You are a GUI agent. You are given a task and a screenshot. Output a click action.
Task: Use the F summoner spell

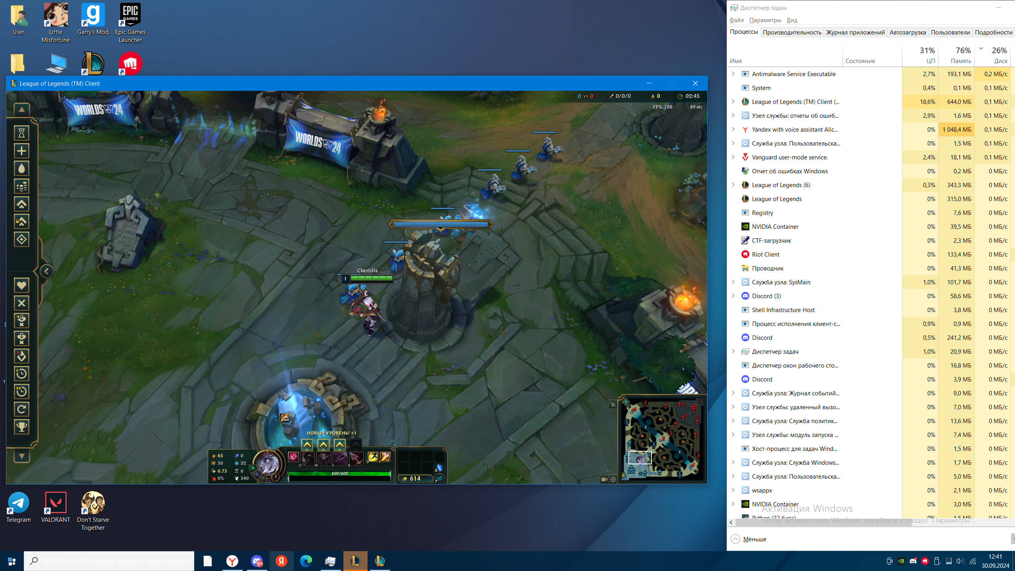[x=385, y=457]
